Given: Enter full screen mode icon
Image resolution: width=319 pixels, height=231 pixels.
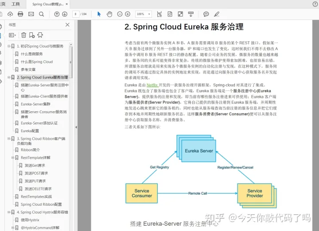Looking at the screenshot, I should [180, 14].
